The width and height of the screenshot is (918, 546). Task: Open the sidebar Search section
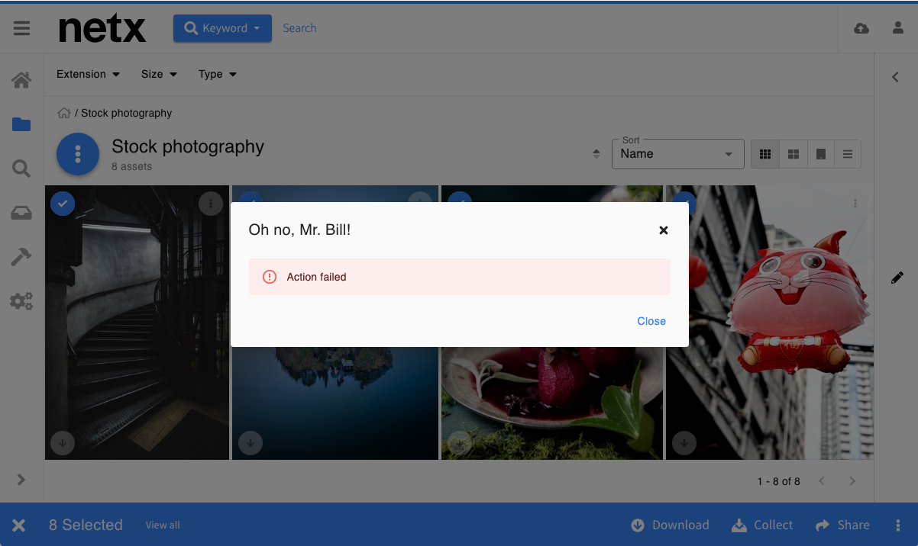21,169
